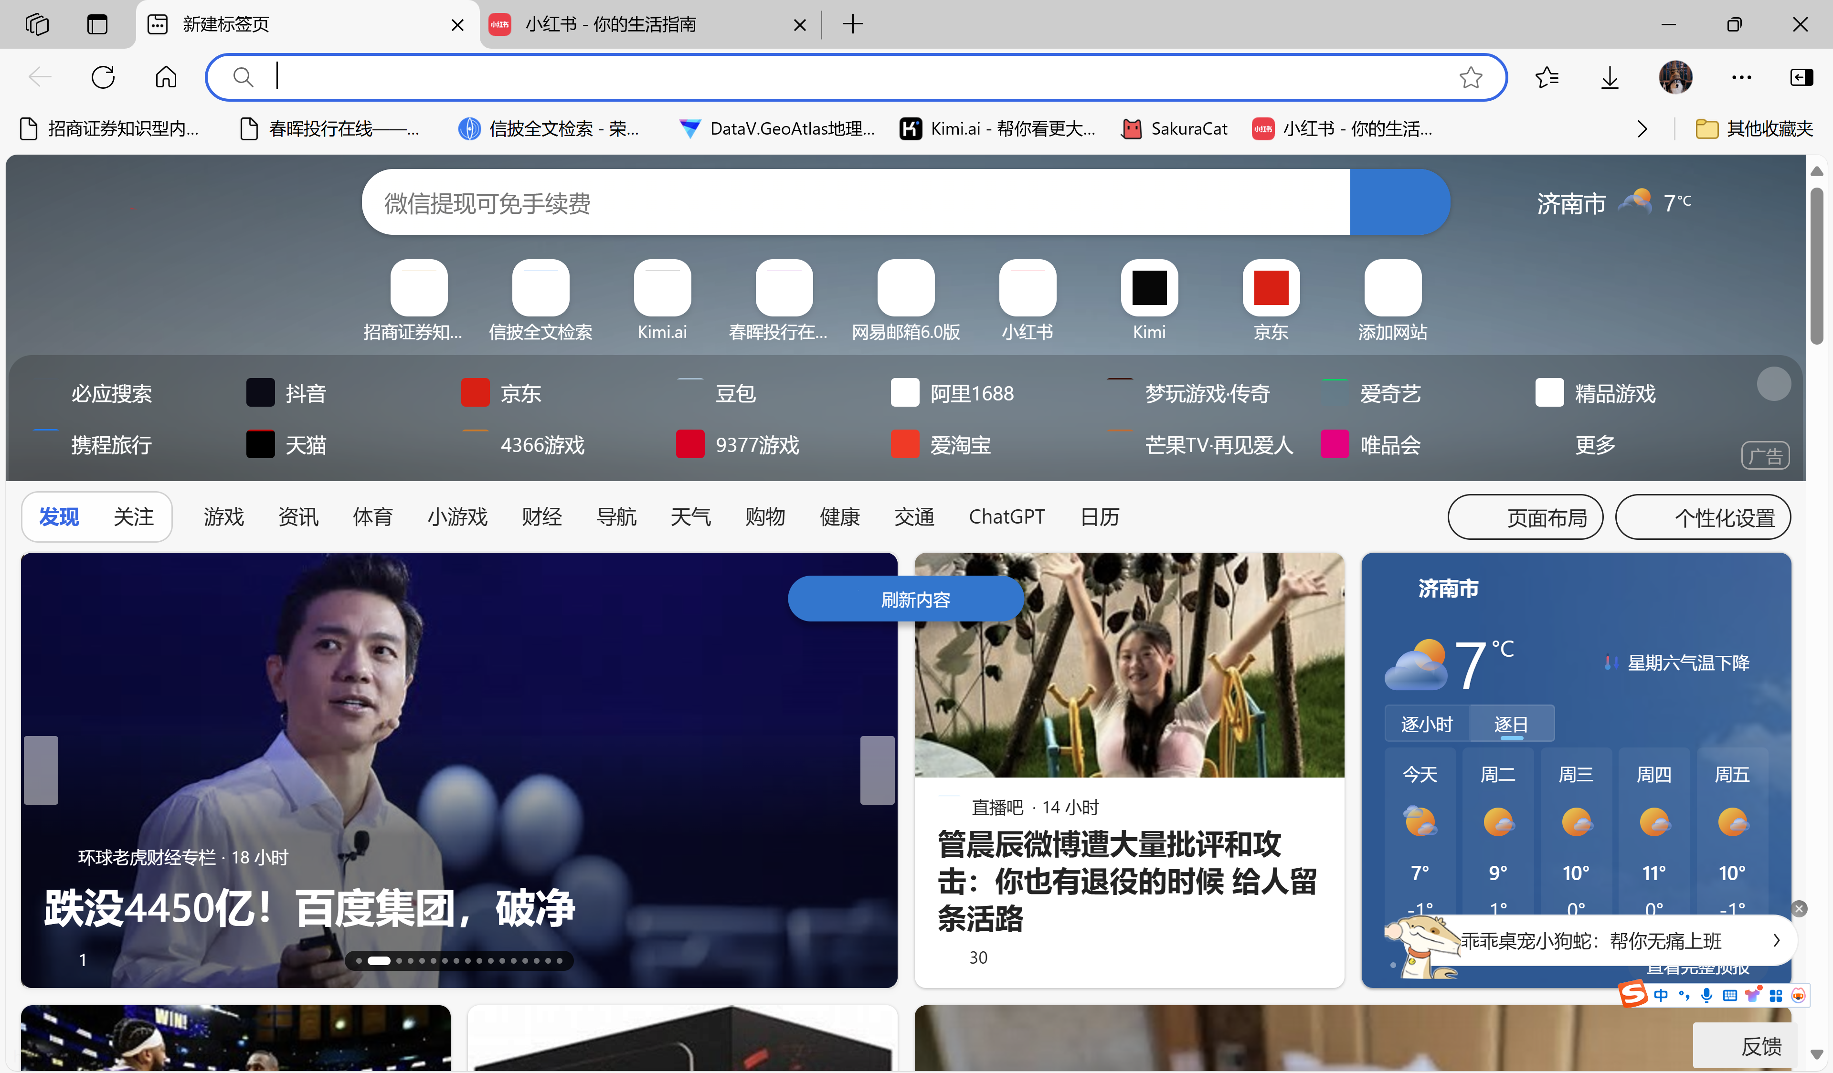Open the 济南市 header weather widget
This screenshot has width=1833, height=1073.
click(1614, 203)
